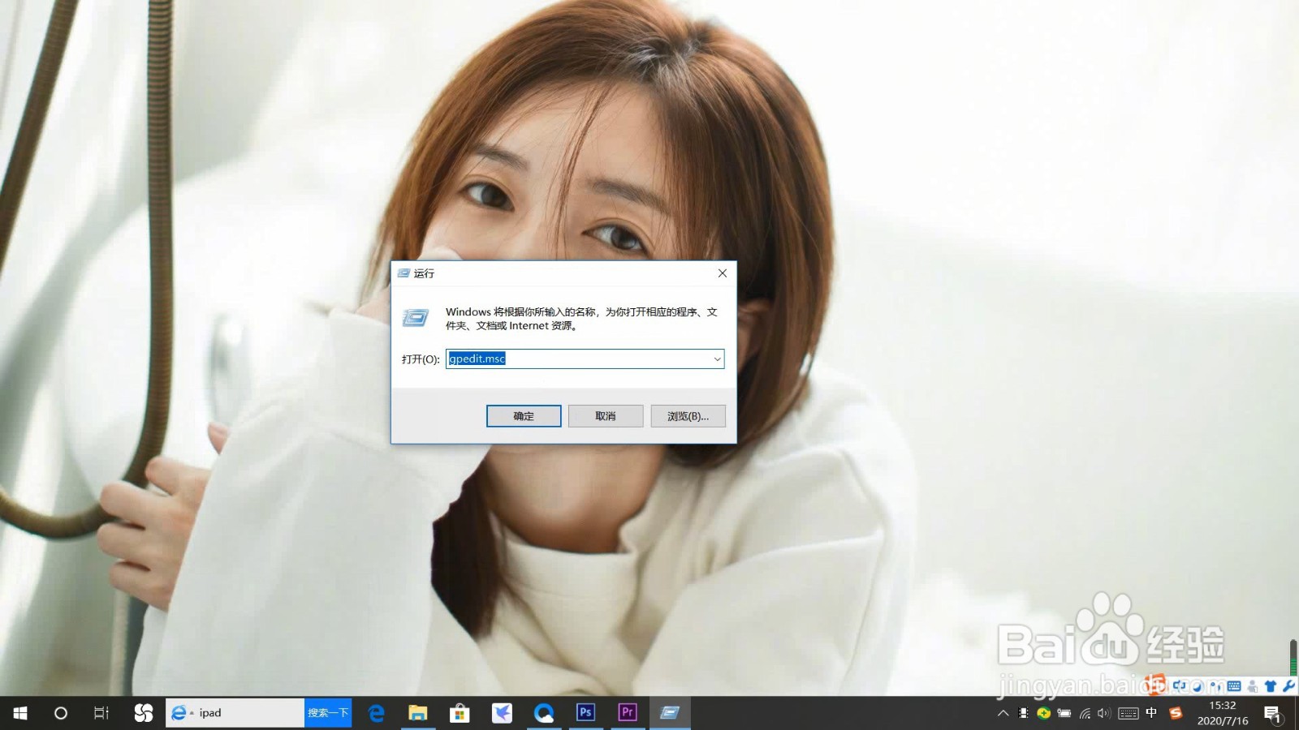The width and height of the screenshot is (1299, 730).
Task: Open the blue bird app on the taskbar
Action: (502, 713)
